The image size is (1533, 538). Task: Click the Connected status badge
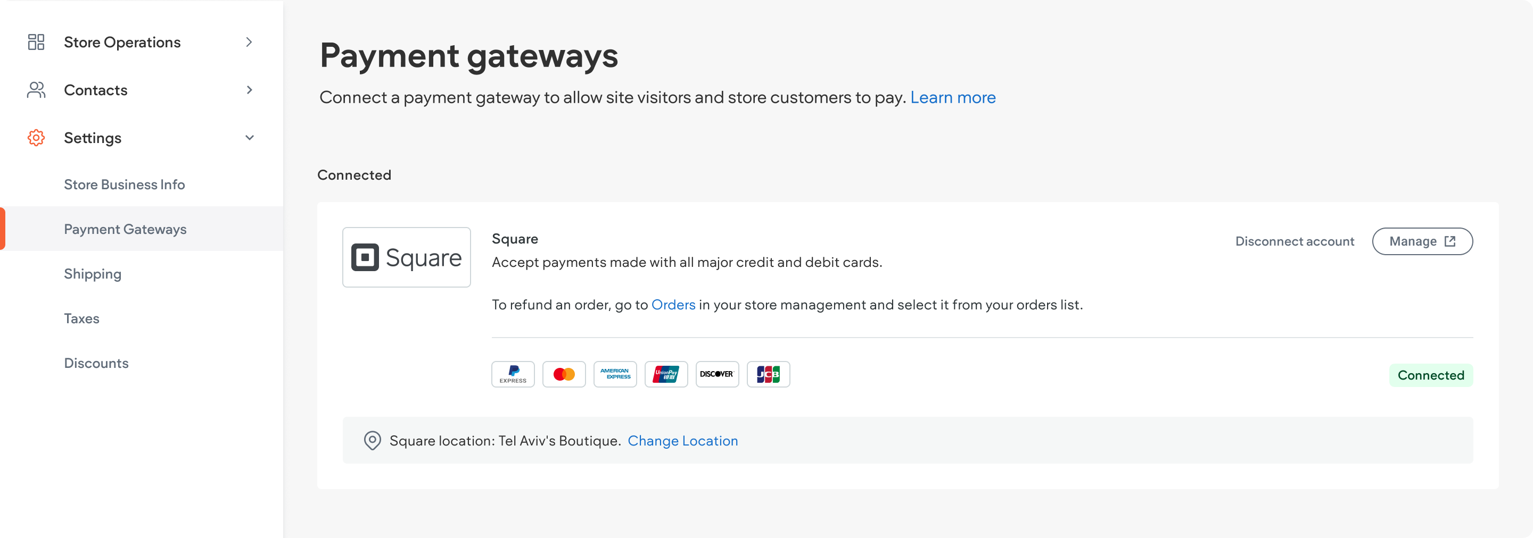tap(1431, 374)
